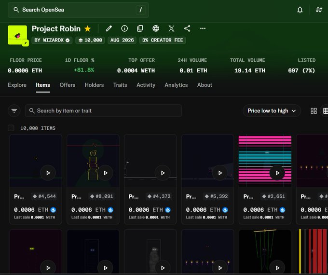The image size is (328, 275).
Task: Click the OpenSea marketplace icon on #2,651 price
Action: tap(282, 210)
